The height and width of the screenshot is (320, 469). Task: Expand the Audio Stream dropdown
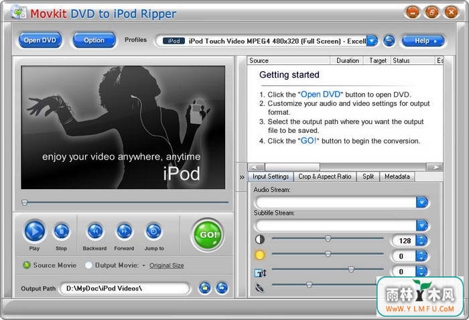[422, 203]
